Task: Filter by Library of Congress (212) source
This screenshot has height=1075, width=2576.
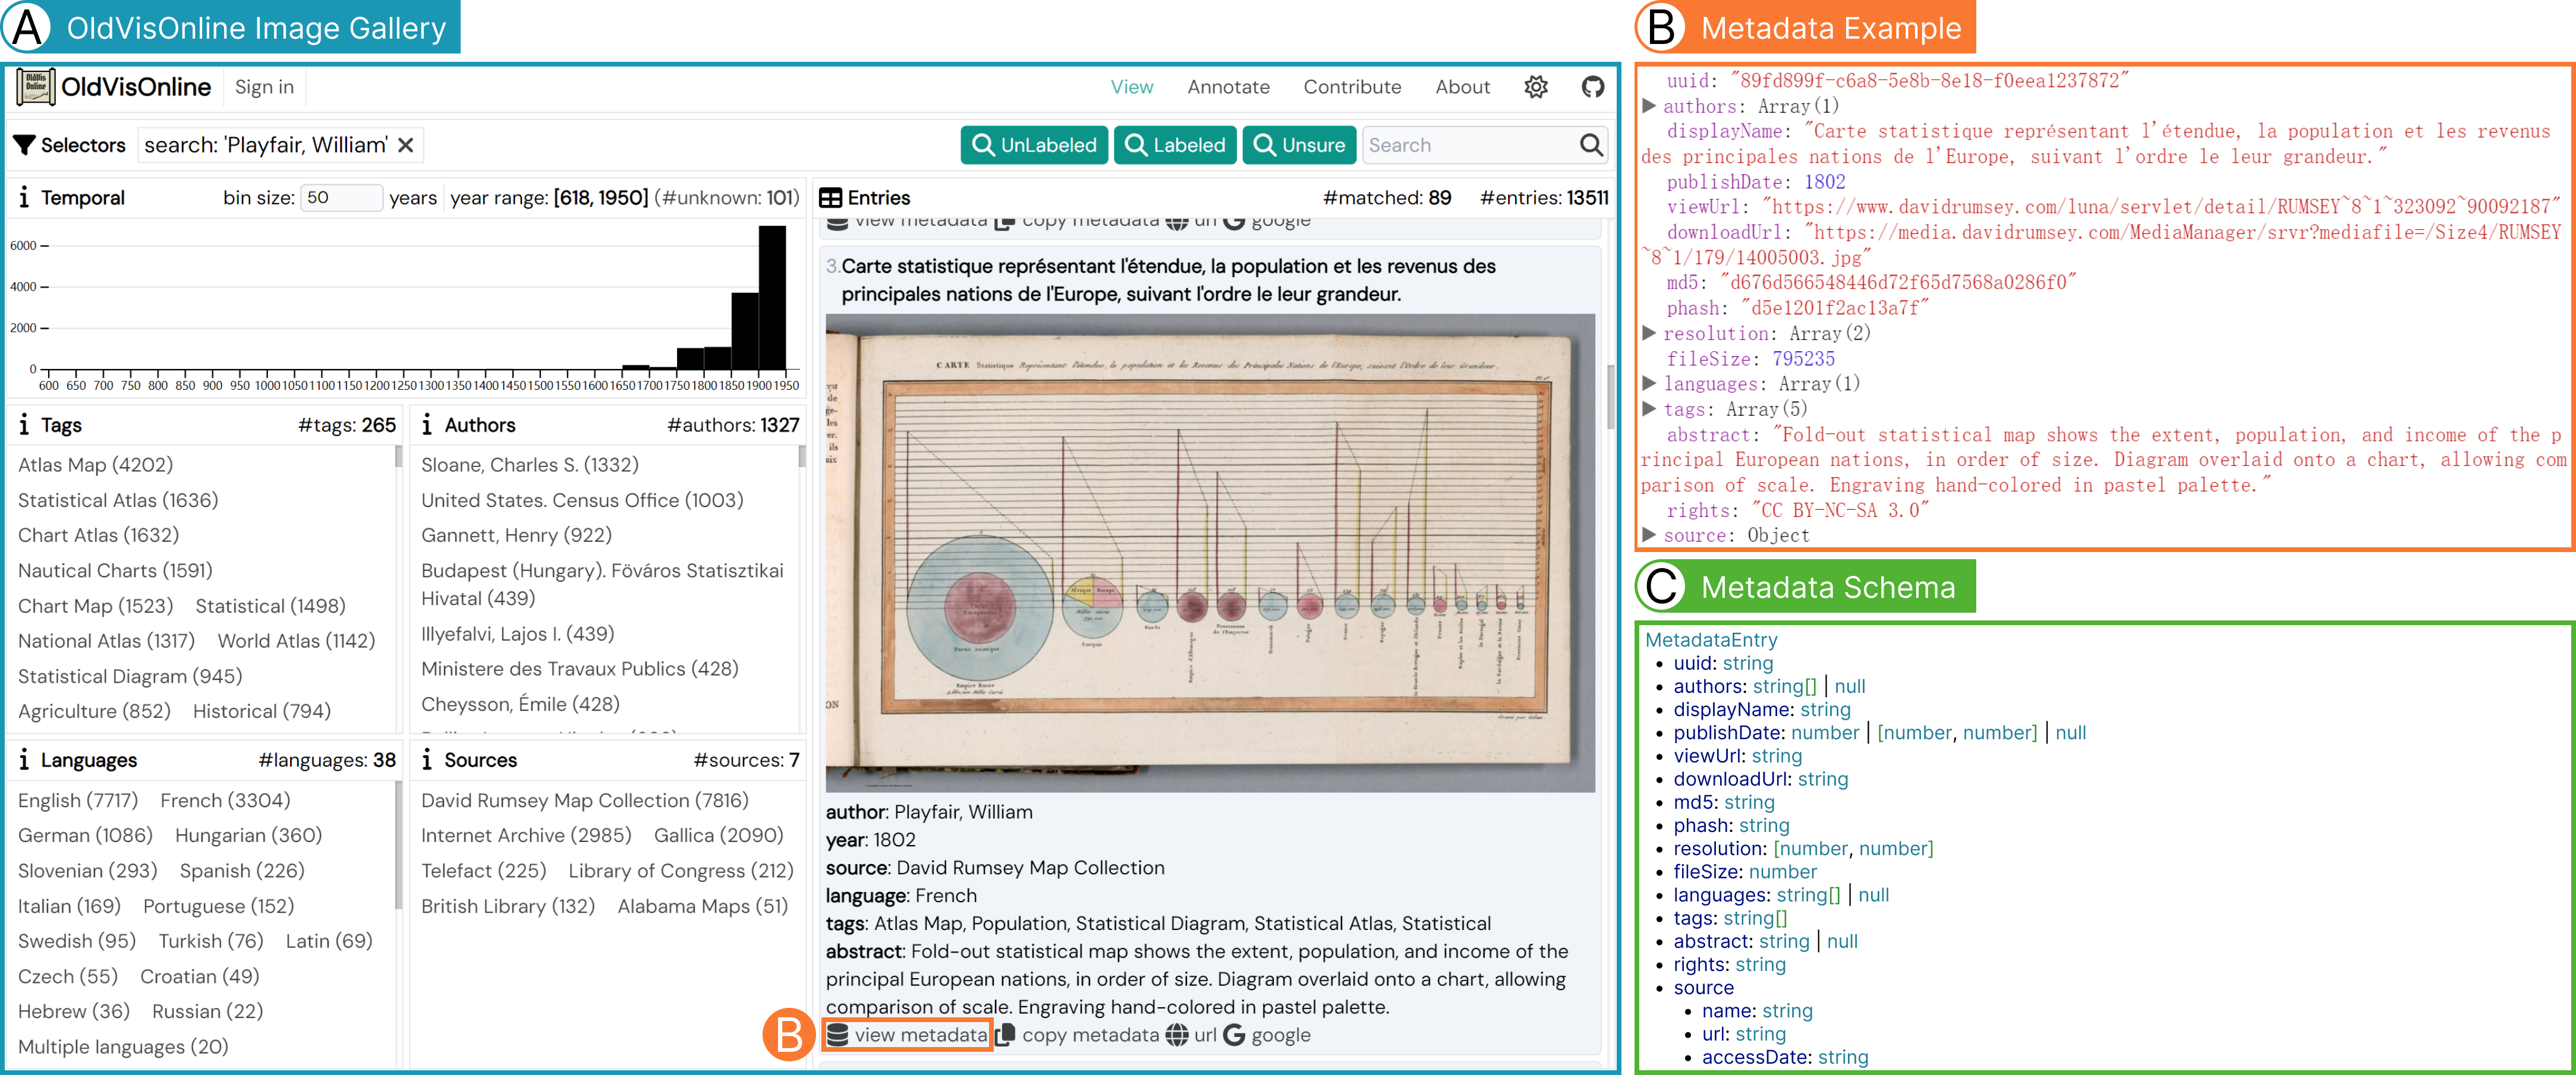Action: tap(681, 870)
